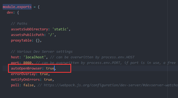The width and height of the screenshot is (178, 98).
Task: Click the autoOpenBrowser property name
Action: click(x=26, y=68)
